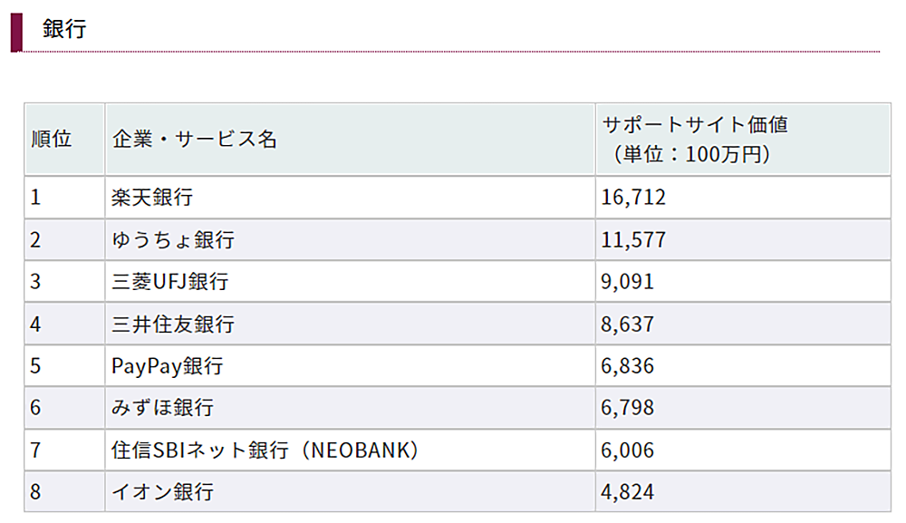Click the value 4,824
906x523 pixels.
tap(627, 492)
